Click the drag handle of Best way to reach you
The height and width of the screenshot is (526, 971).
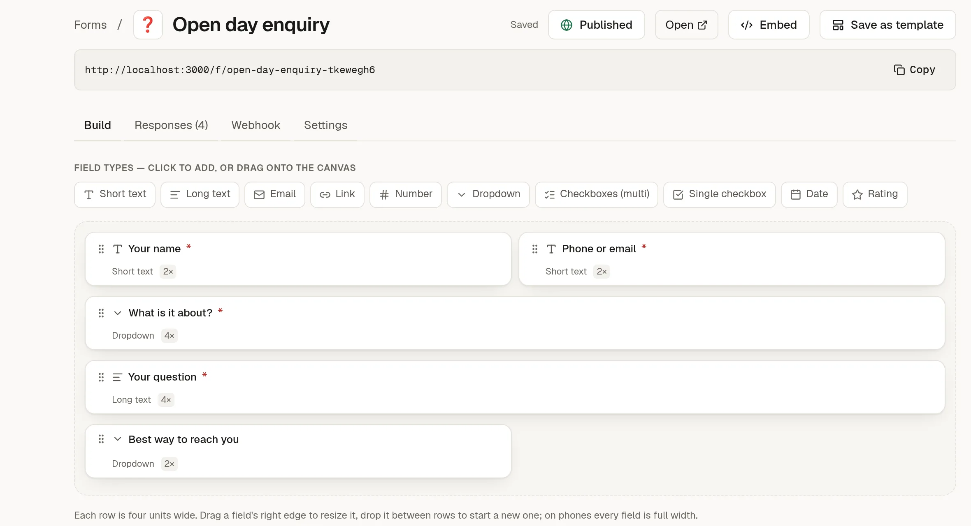click(101, 439)
